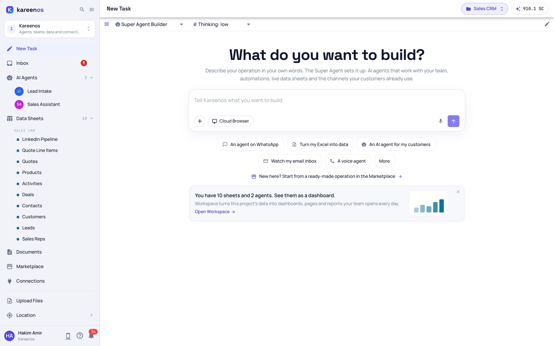The width and height of the screenshot is (554, 346).
Task: Go to Marketplace in sidebar
Action: (50, 267)
